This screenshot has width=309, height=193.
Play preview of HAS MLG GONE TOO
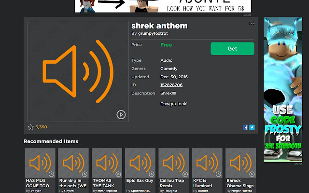pos(52,174)
